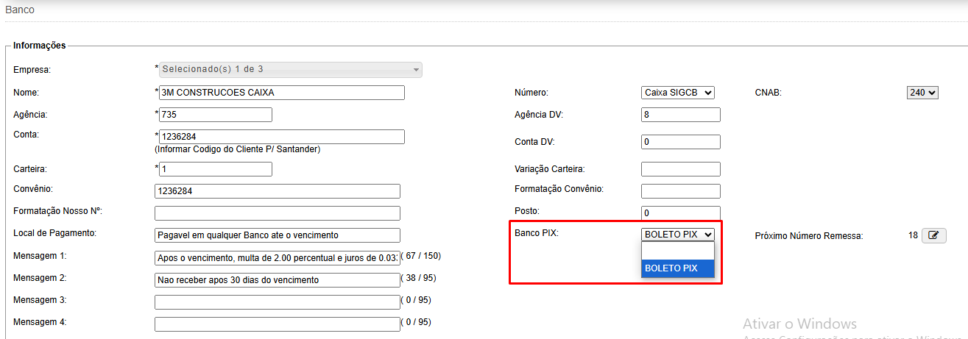Screen dimensions: 968x339
Task: Click the Posto input field
Action: 680,213
